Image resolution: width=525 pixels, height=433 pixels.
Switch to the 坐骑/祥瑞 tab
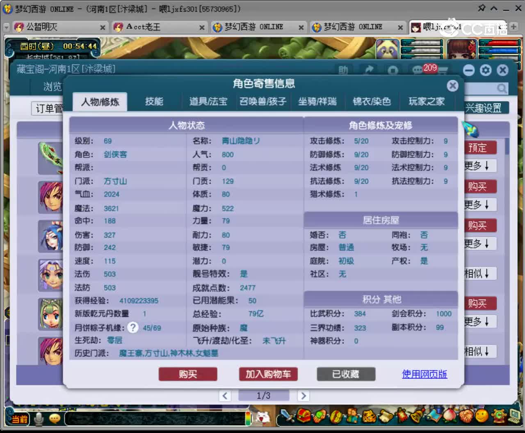coord(317,101)
